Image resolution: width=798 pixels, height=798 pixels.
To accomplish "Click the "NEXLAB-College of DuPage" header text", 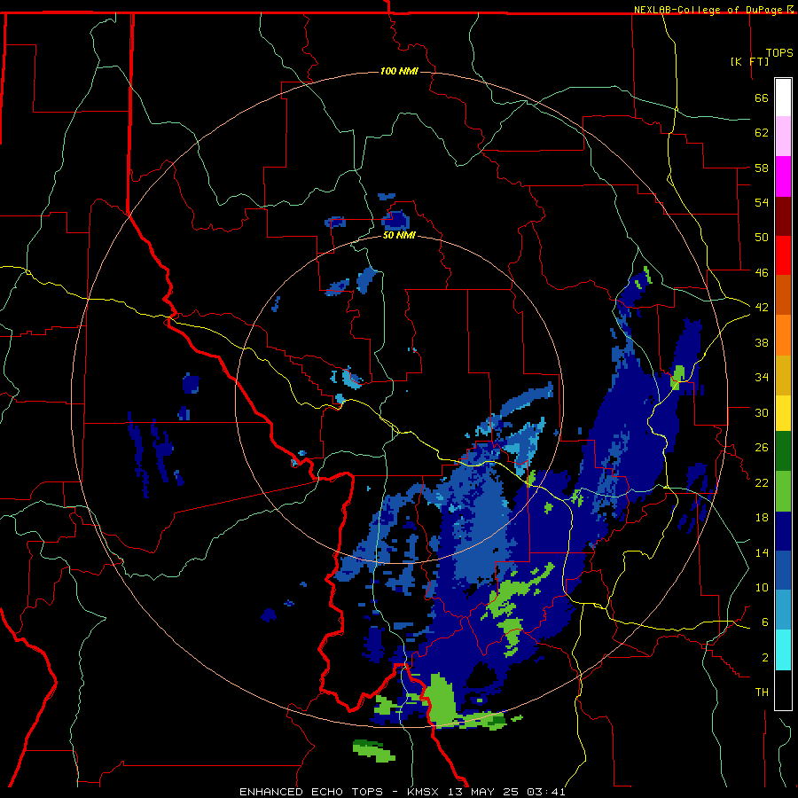I will click(709, 10).
